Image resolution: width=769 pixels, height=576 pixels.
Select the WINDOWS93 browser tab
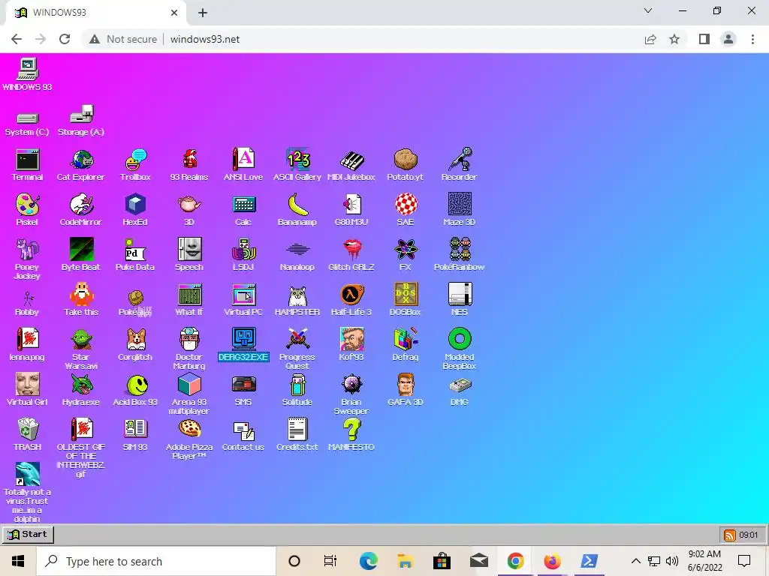coord(95,13)
